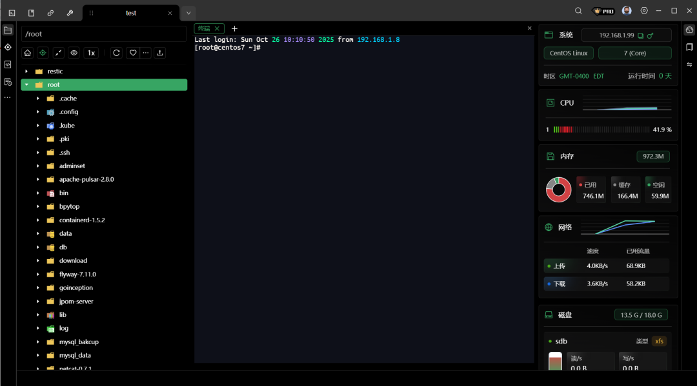The image size is (697, 386).
Task: Click the PRO crown badge
Action: point(603,11)
